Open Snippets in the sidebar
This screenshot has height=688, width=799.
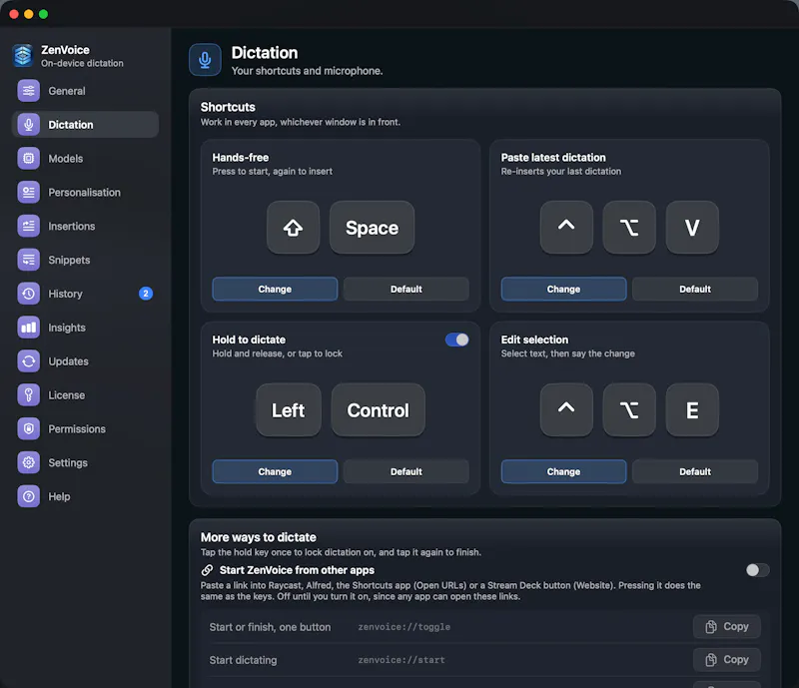(x=85, y=260)
